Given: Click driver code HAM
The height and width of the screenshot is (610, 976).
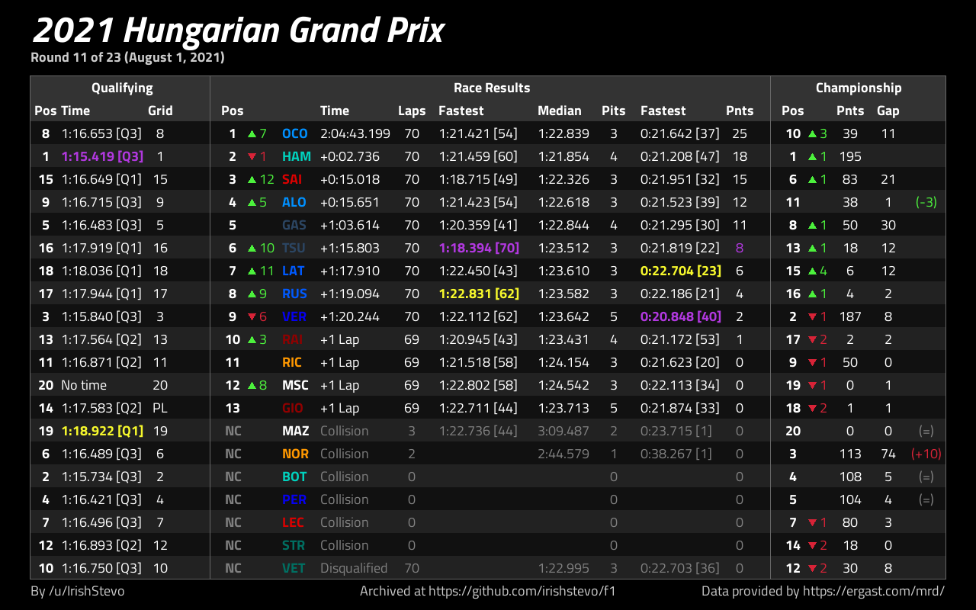Looking at the screenshot, I should pyautogui.click(x=297, y=157).
